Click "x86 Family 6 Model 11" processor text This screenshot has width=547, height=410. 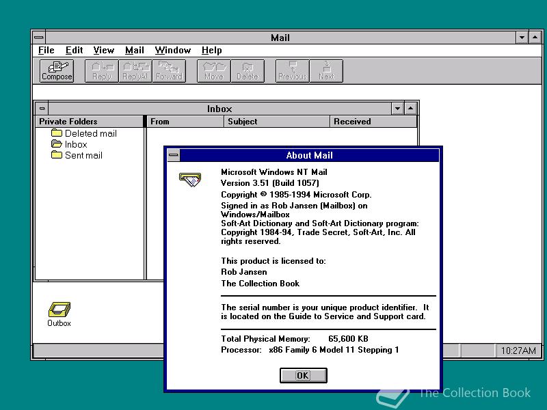(x=312, y=350)
